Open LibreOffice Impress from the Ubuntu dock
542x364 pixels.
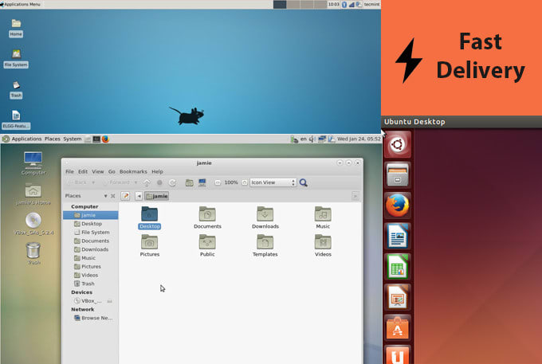click(x=397, y=298)
